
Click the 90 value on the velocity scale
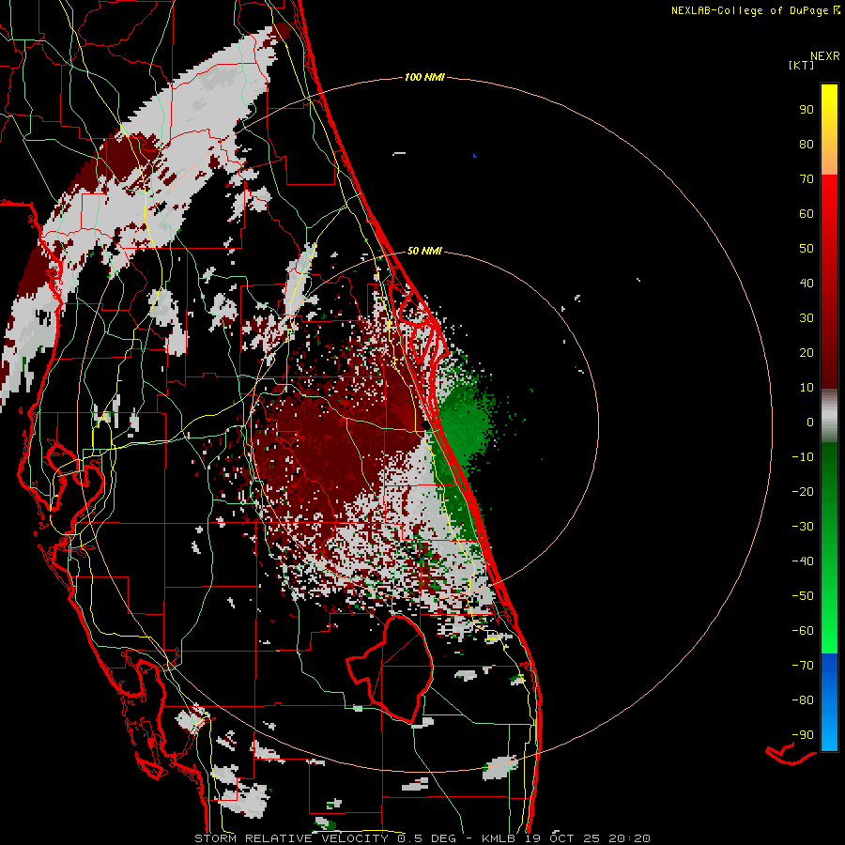pyautogui.click(x=807, y=110)
